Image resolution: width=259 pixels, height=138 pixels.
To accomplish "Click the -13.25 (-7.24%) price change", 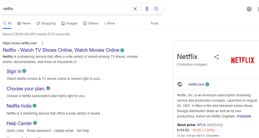I will [203, 130].
